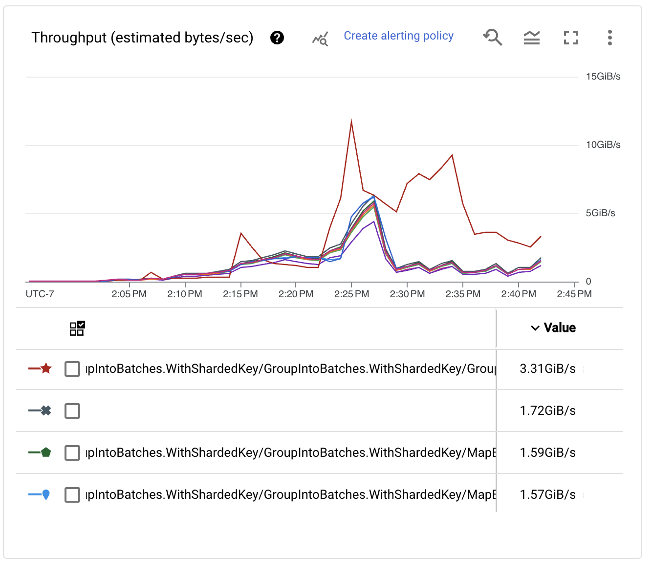Screen dimensions: 652x572
Task: Click the legend select-all grid icon
Action: pos(77,328)
